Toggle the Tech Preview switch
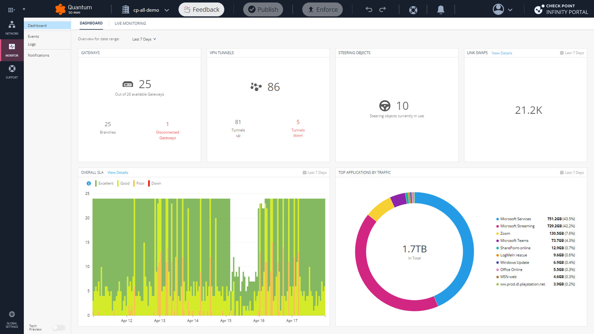594x334 pixels. (x=58, y=328)
